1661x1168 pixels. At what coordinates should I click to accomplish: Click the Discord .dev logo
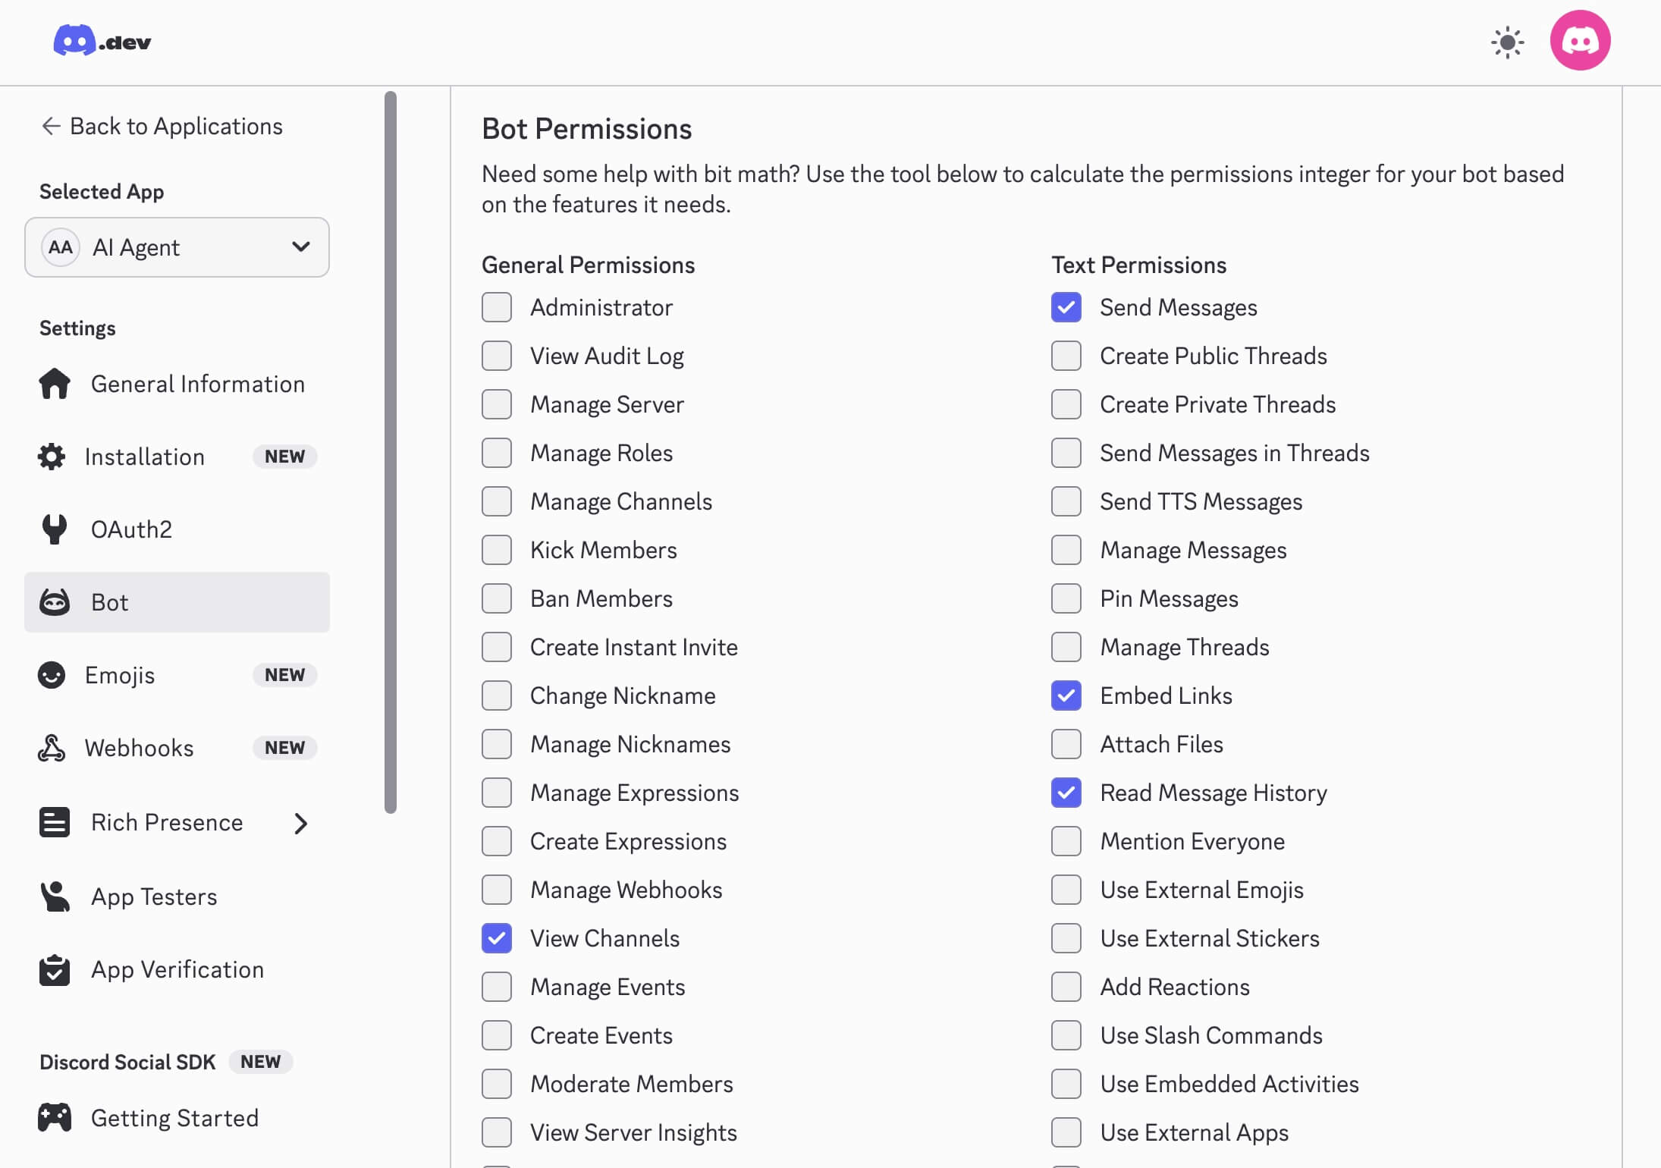pyautogui.click(x=102, y=41)
